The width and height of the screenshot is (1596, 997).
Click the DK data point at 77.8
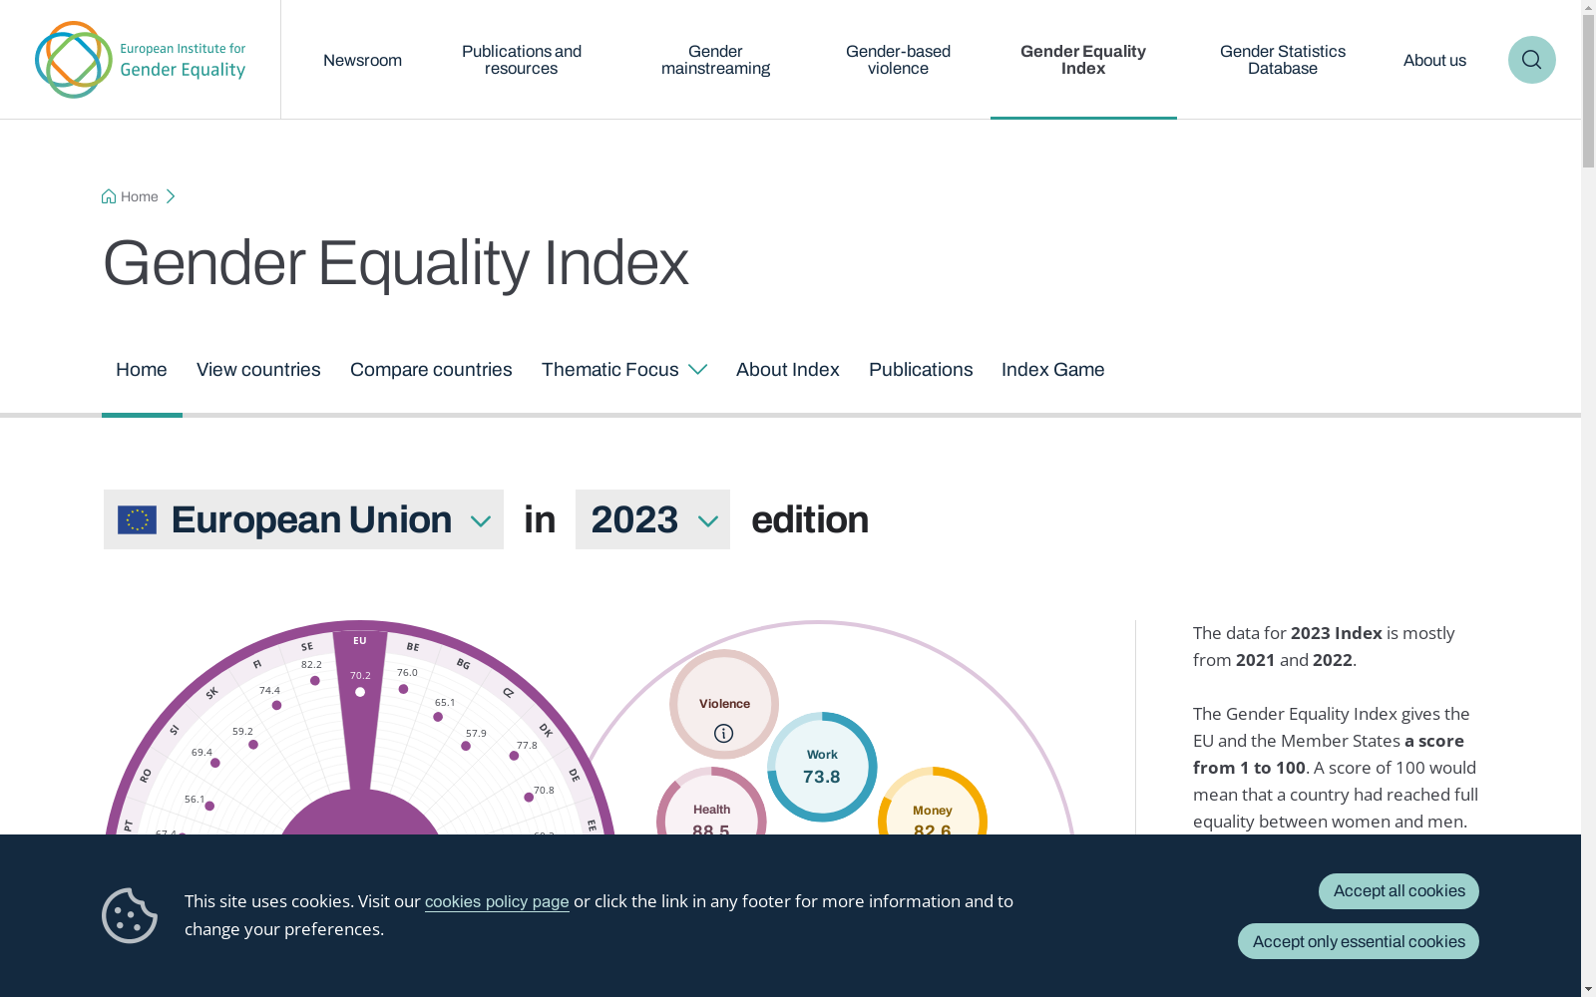[515, 756]
